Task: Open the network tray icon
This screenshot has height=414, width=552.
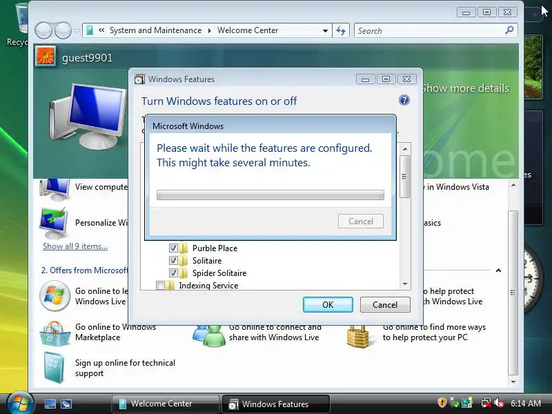Action: pos(486,403)
